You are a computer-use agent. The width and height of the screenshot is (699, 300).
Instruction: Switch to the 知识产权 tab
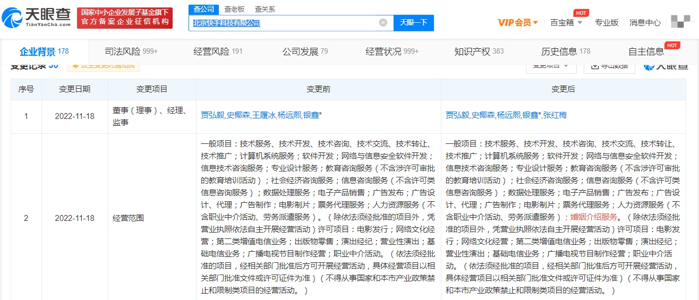[479, 52]
